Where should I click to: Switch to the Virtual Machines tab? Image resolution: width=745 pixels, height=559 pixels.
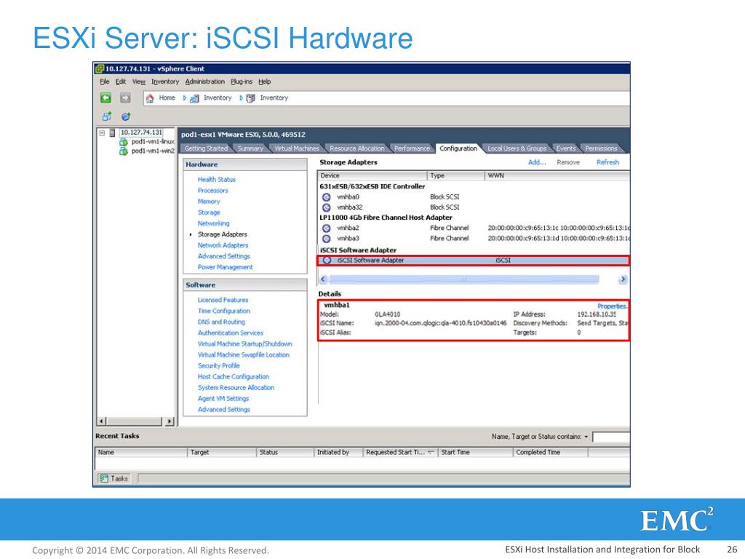tap(297, 148)
